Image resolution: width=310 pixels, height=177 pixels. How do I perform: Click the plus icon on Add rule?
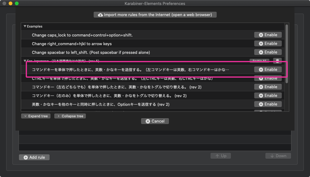(x=26, y=158)
